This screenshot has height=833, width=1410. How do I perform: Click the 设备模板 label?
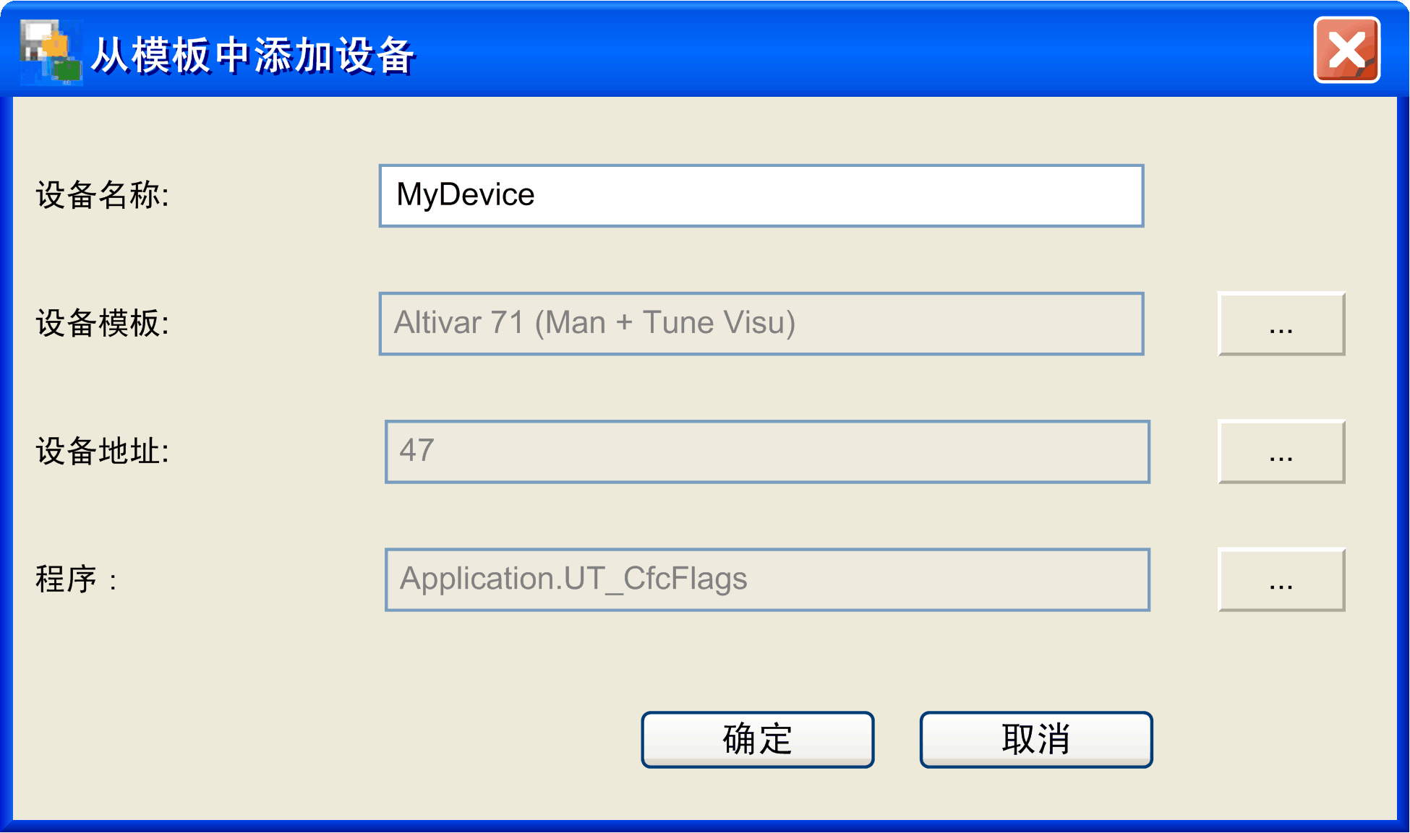(102, 324)
